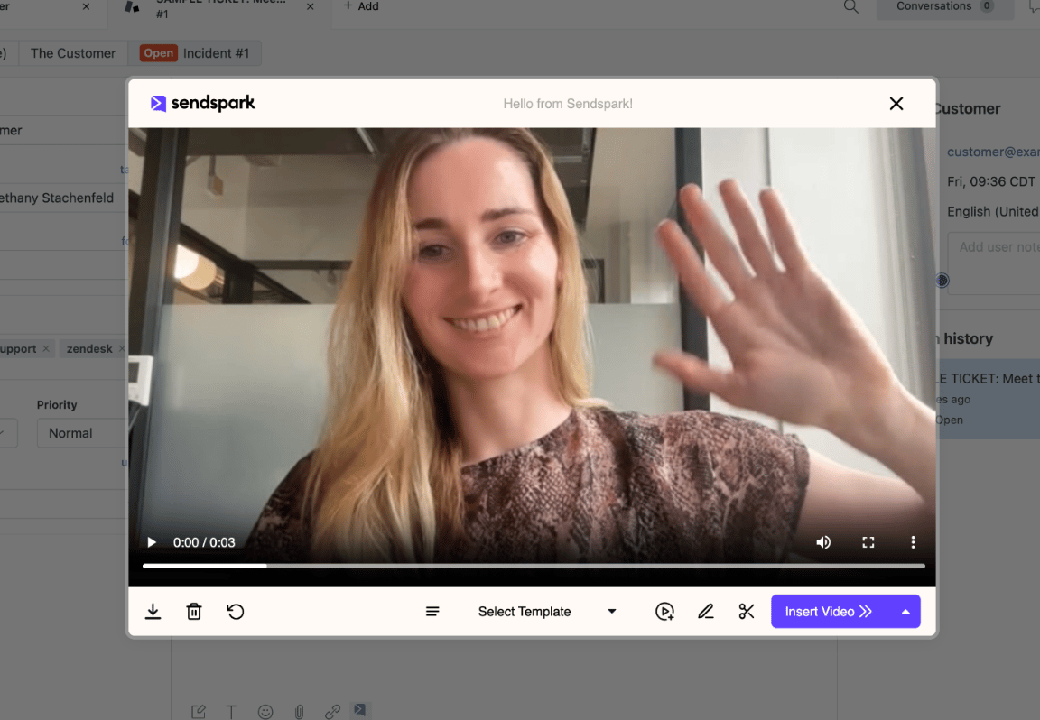1040x720 pixels.
Task: Click the pencil edit icon
Action: [706, 611]
